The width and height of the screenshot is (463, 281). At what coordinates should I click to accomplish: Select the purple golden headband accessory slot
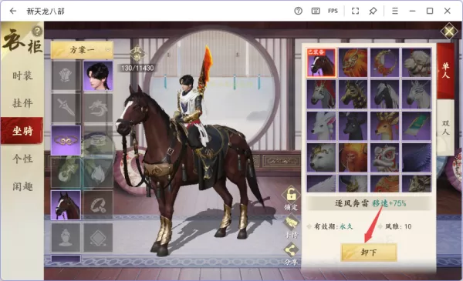[66, 140]
